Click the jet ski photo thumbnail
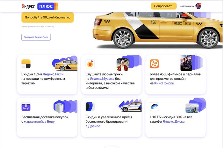This screenshot has height=148, width=223. (192, 108)
